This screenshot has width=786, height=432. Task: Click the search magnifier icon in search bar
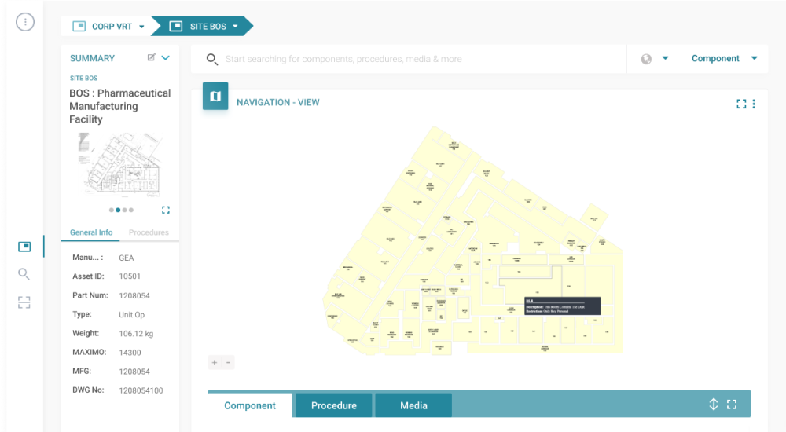212,59
